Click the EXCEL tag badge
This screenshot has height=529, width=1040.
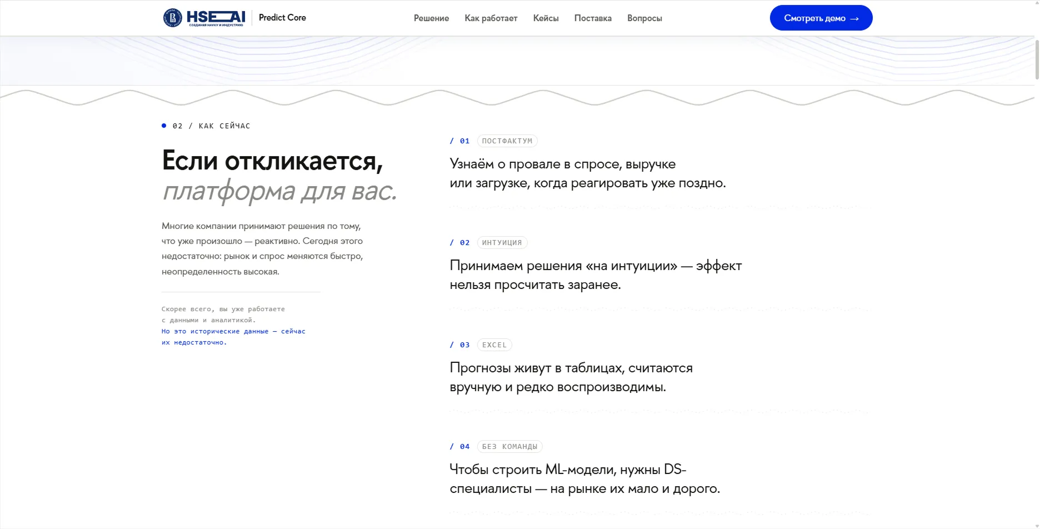494,345
